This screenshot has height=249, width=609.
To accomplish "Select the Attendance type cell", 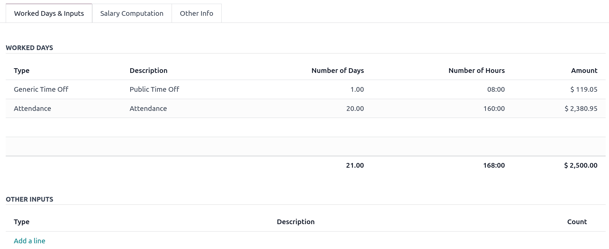I will pyautogui.click(x=32, y=109).
